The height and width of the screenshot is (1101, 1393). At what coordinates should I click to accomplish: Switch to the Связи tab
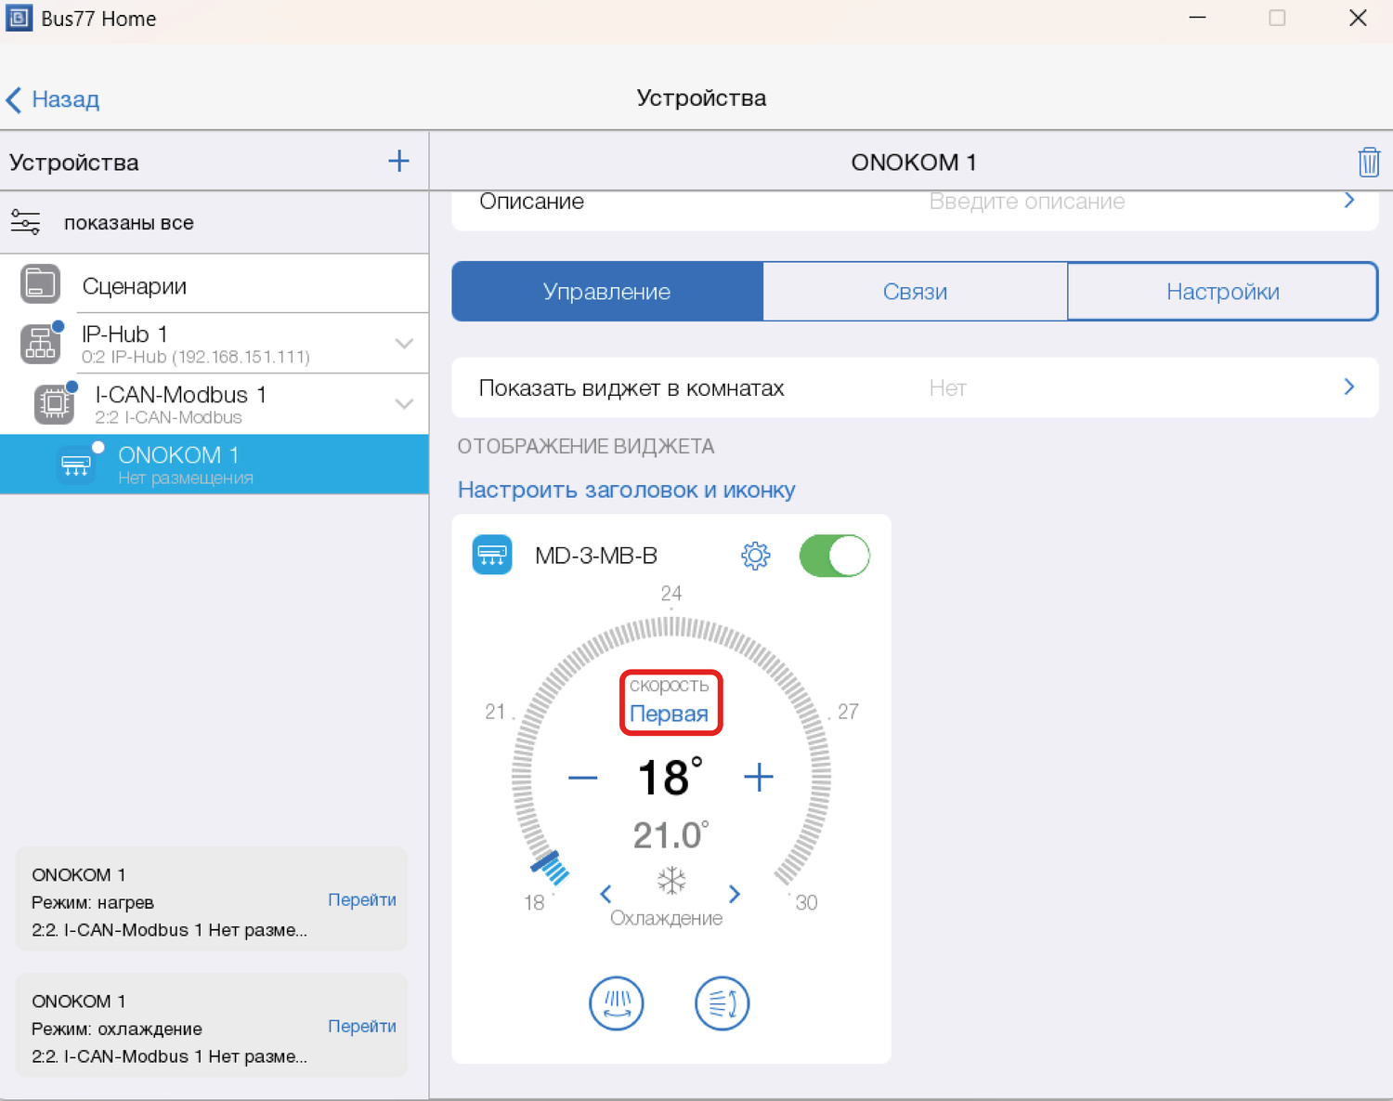pos(914,292)
